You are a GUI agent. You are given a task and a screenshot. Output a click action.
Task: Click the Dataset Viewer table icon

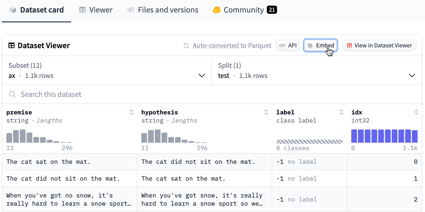pyautogui.click(x=11, y=46)
